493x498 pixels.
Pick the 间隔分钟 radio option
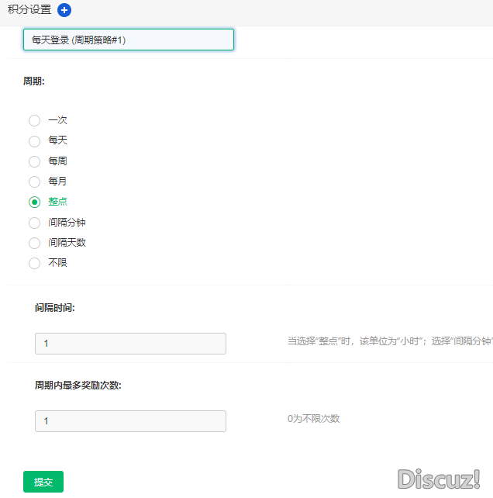pos(34,223)
